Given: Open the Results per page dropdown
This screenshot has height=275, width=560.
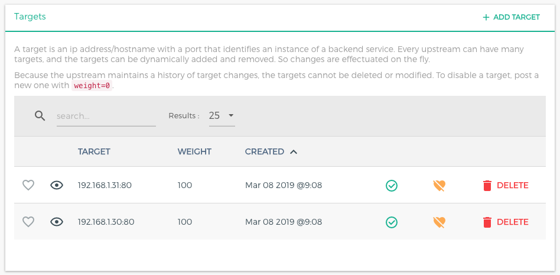Looking at the screenshot, I should (x=222, y=116).
